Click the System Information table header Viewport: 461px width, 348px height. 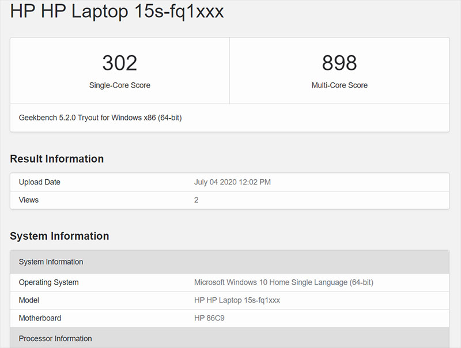click(x=51, y=262)
